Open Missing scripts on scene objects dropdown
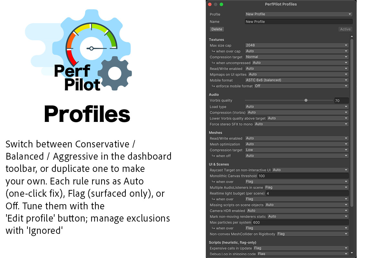The height and width of the screenshot is (258, 387). point(307,205)
